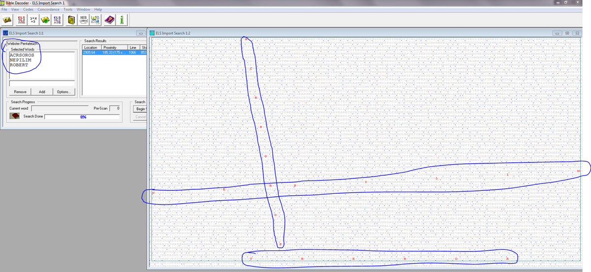
Task: Click the Pre-Scan value box
Action: tap(115, 108)
